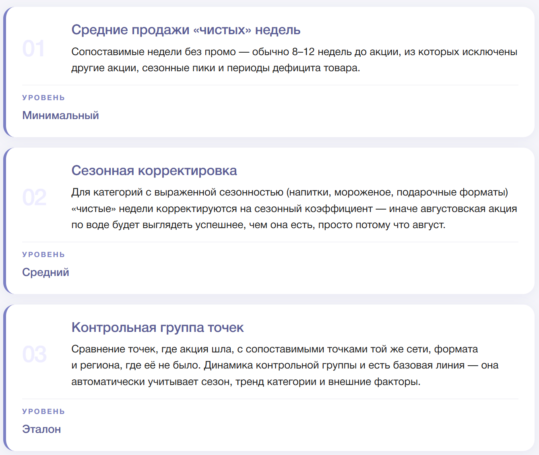Select the faded number 03

tap(34, 354)
